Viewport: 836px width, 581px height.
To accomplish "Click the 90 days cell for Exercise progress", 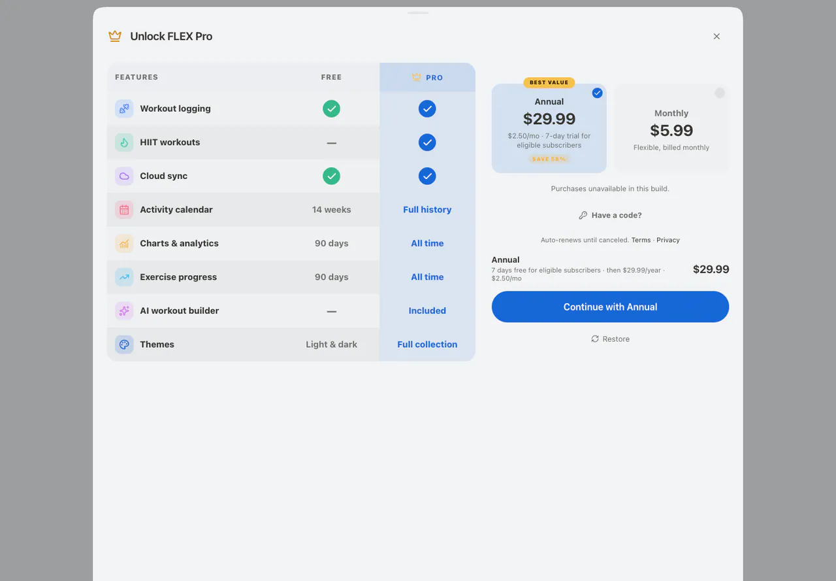I will pyautogui.click(x=332, y=277).
